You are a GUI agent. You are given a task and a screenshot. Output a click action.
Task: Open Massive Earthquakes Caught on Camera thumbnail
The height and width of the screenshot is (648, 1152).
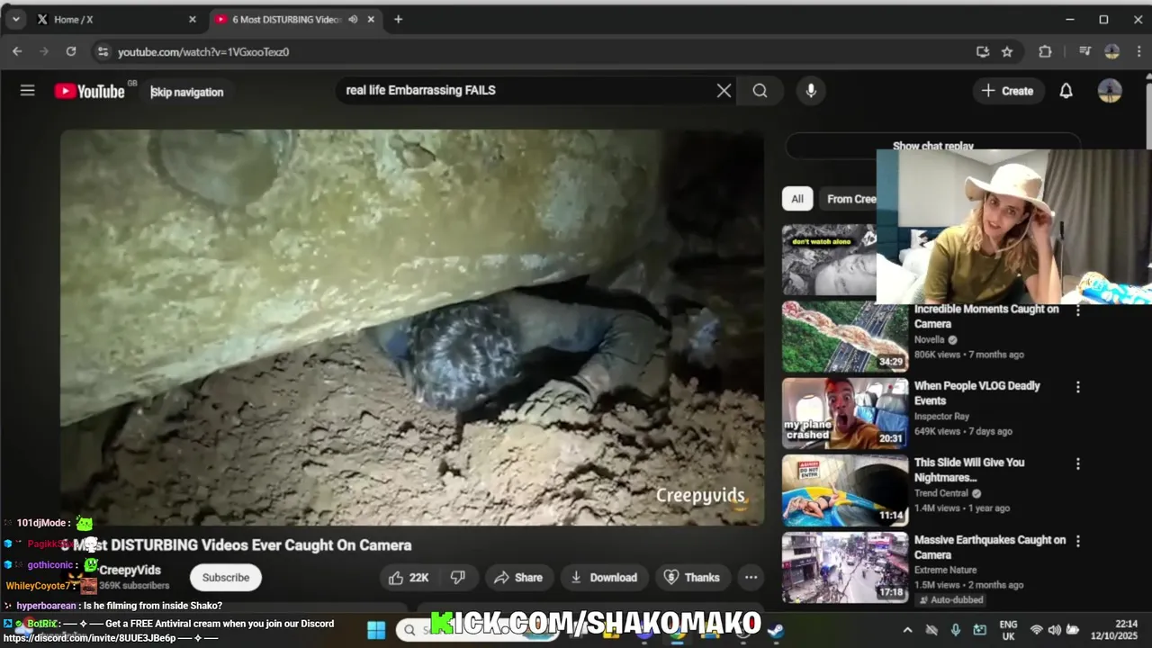pos(845,568)
